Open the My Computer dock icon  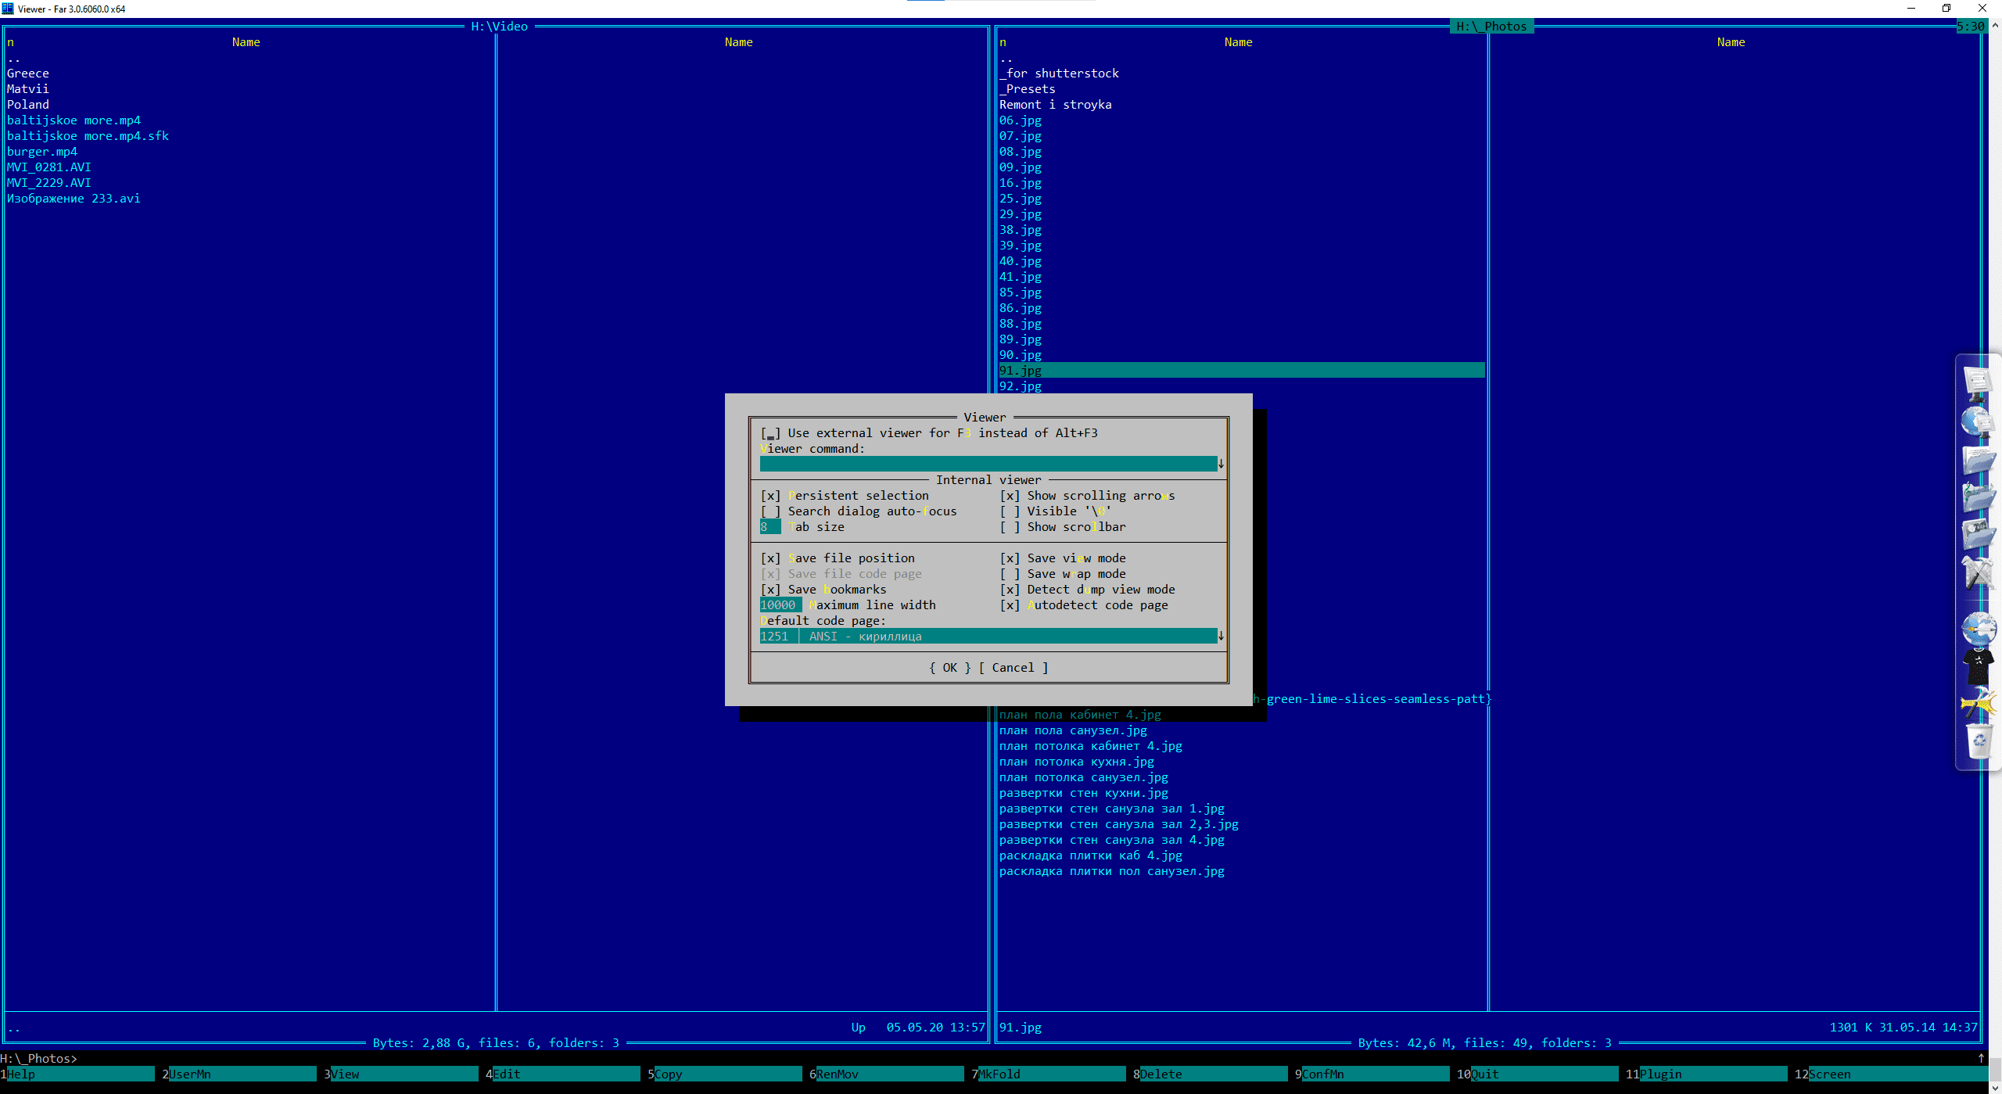1978,383
